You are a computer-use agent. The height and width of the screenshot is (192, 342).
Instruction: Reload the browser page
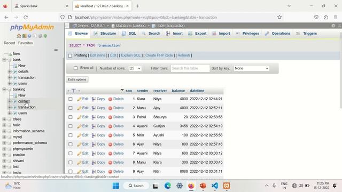click(26, 17)
